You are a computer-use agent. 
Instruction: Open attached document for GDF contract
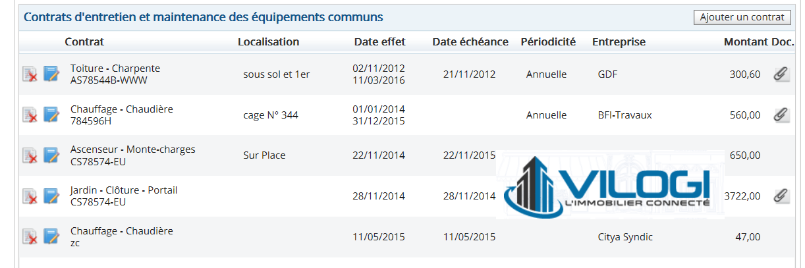point(781,74)
